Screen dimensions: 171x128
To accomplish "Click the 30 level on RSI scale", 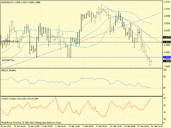I will point(164,88).
